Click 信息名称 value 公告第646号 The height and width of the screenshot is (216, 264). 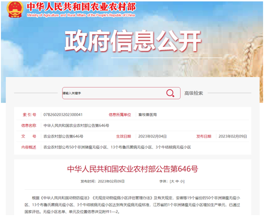click(x=76, y=126)
